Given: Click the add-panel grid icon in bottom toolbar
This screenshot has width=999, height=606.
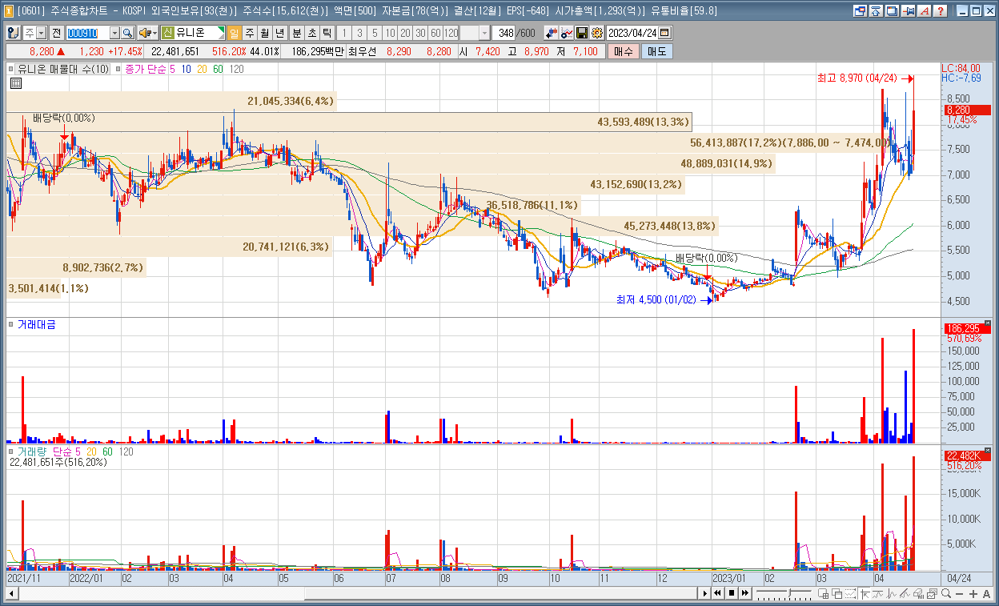Looking at the screenshot, I should click(x=823, y=593).
